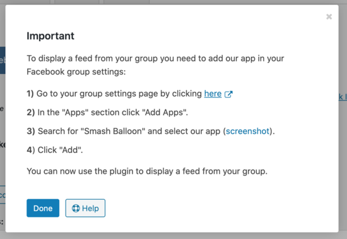Screen dimensions: 347x239
Task: Open group settings via the "here" link
Action: pos(213,94)
